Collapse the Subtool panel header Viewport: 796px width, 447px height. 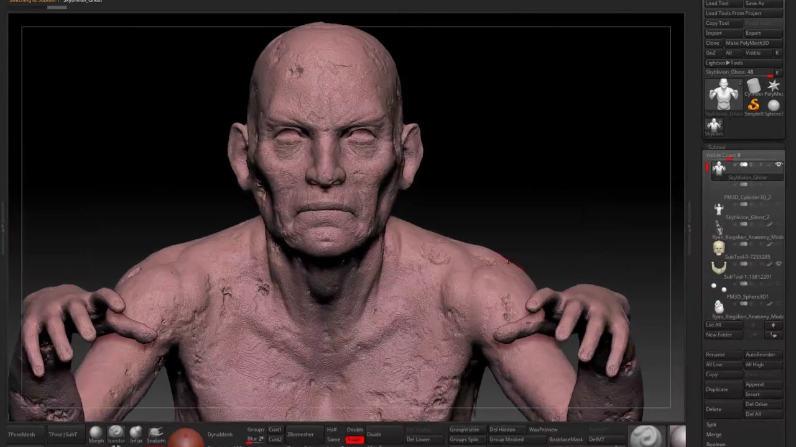coord(716,147)
